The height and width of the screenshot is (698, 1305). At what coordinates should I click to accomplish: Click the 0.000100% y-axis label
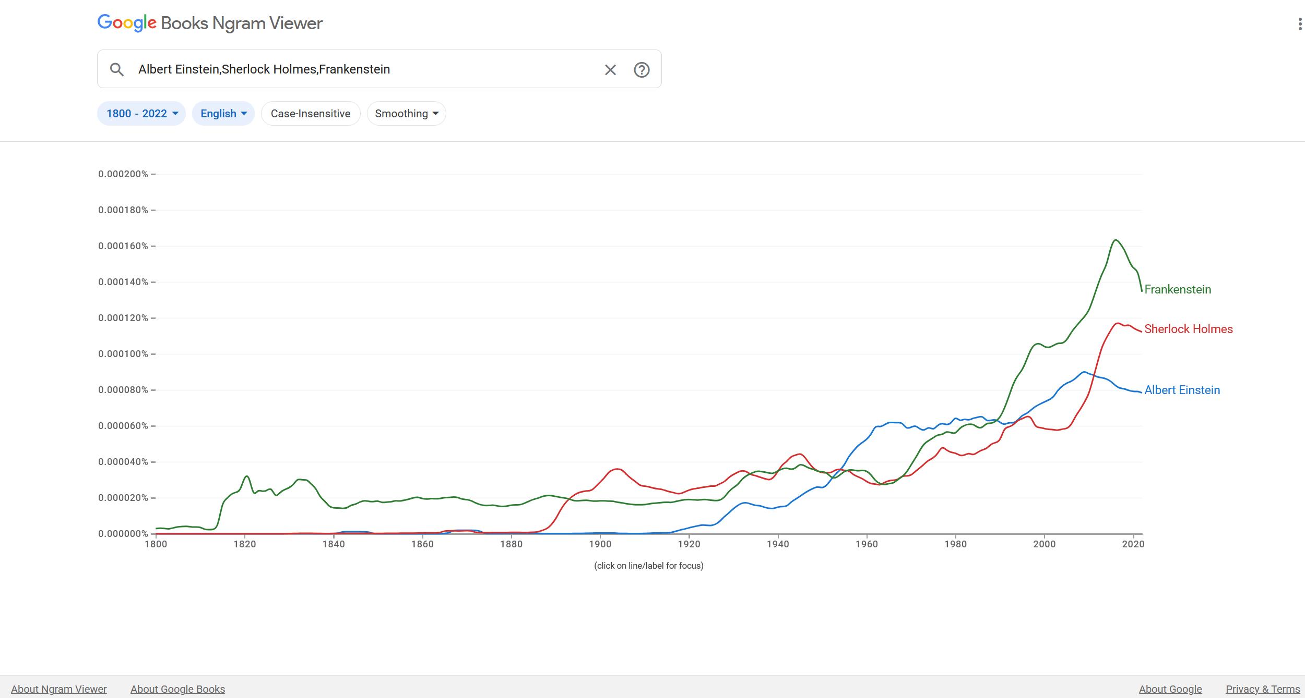[x=123, y=354]
